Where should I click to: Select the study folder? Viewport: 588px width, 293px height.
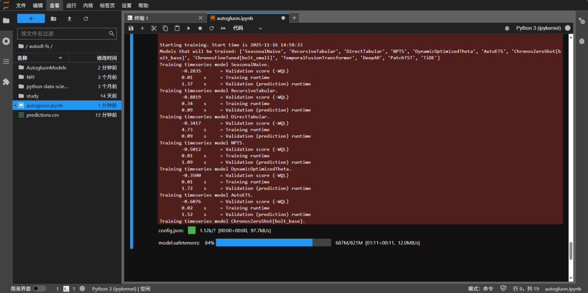[x=67, y=96]
